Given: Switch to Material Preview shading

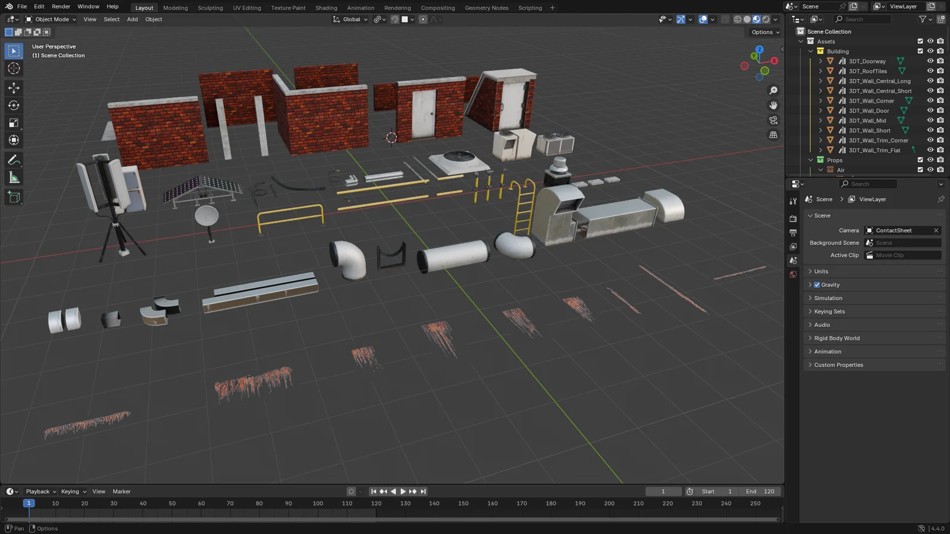Looking at the screenshot, I should (x=756, y=19).
